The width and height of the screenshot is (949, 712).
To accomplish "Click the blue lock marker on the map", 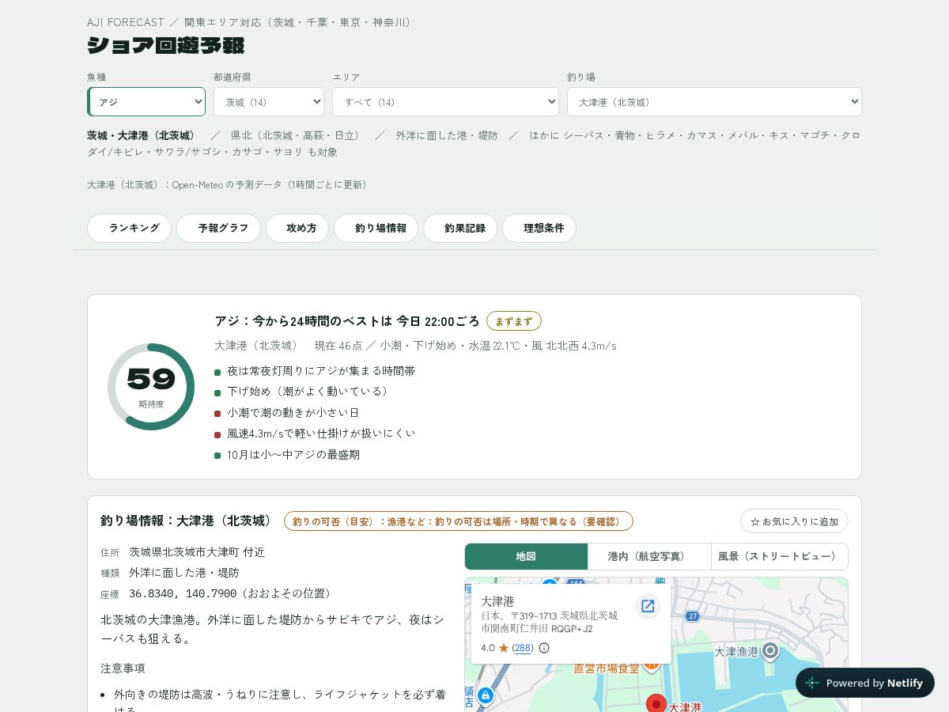I will 486,695.
